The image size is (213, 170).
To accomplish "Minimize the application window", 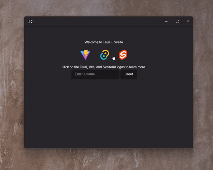I will (x=166, y=21).
